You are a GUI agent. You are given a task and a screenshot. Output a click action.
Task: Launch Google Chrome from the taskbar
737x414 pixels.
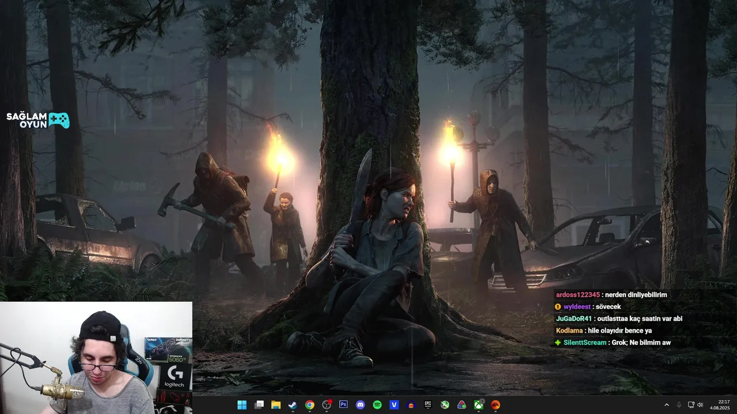tap(310, 405)
